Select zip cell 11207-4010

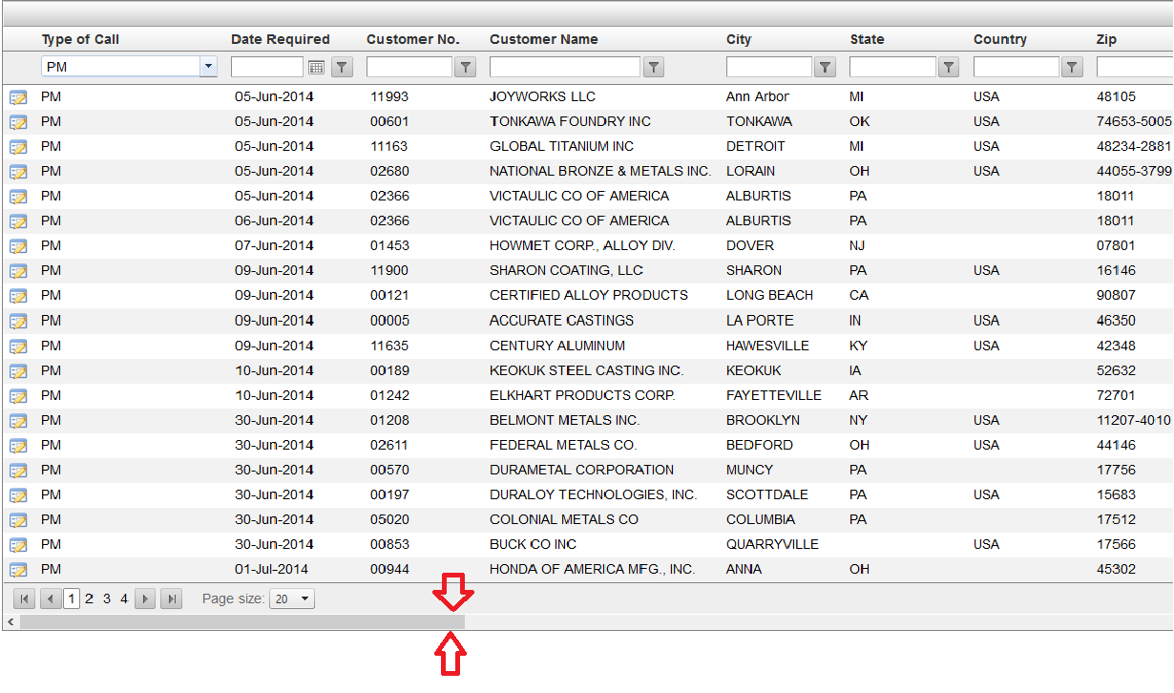pyautogui.click(x=1134, y=420)
